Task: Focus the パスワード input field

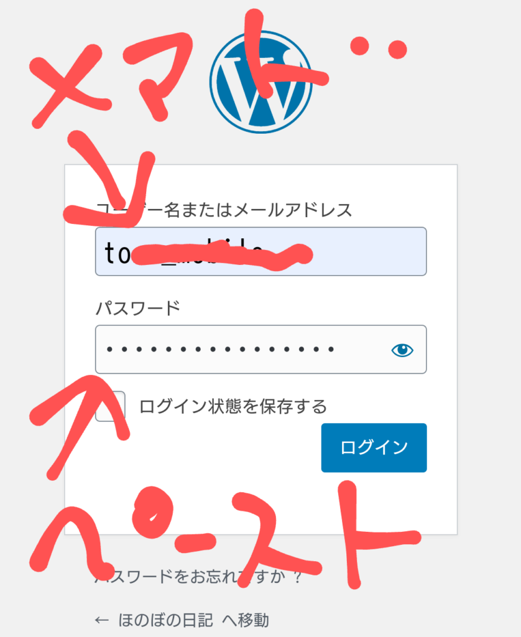Action: coord(260,350)
